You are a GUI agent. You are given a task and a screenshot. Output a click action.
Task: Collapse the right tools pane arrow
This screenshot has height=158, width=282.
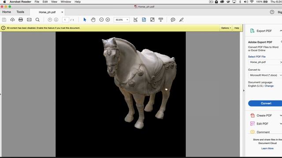coord(244,90)
